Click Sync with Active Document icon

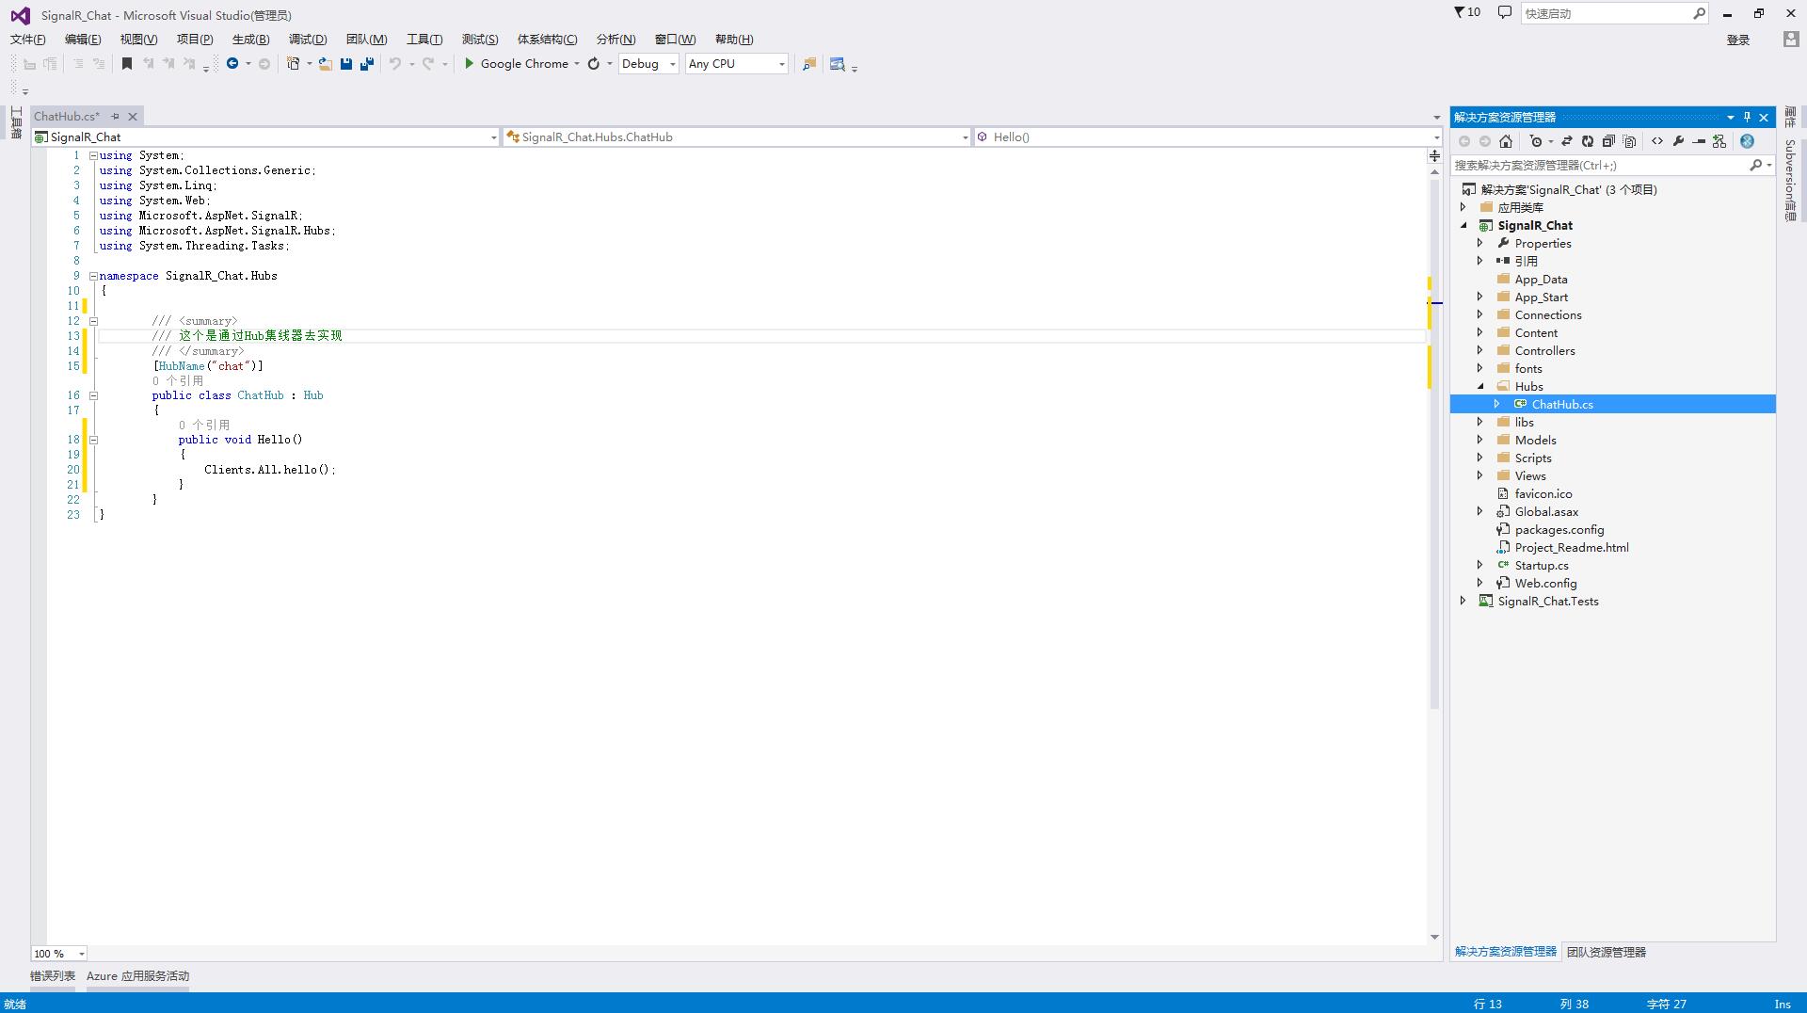1567,141
